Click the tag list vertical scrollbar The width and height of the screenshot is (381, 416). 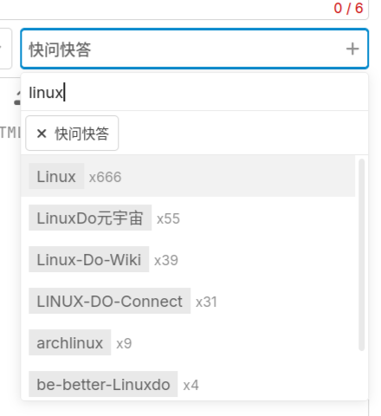pyautogui.click(x=361, y=254)
